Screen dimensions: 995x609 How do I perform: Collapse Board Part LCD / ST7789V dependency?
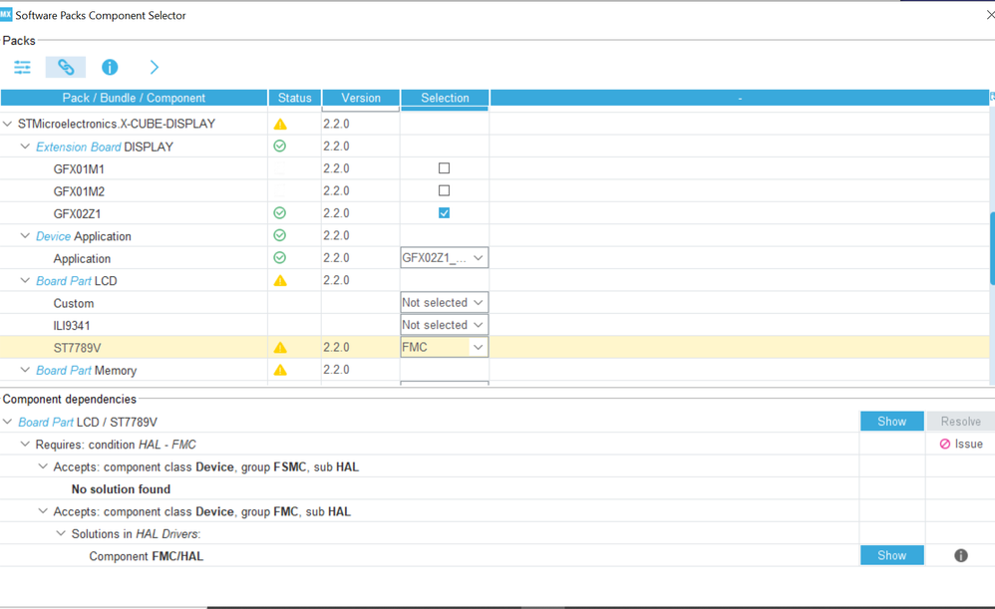pyautogui.click(x=8, y=422)
